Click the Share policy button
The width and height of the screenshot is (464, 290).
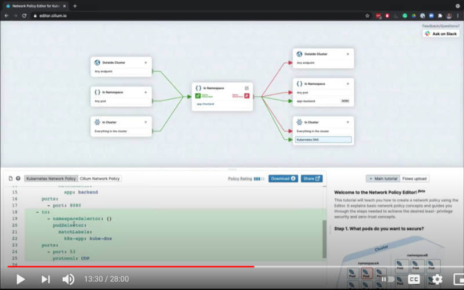click(x=311, y=179)
